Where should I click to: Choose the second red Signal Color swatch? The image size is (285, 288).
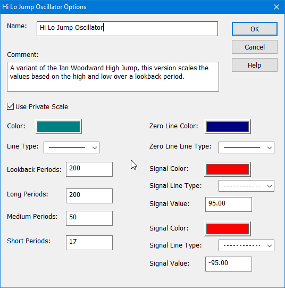(x=228, y=229)
